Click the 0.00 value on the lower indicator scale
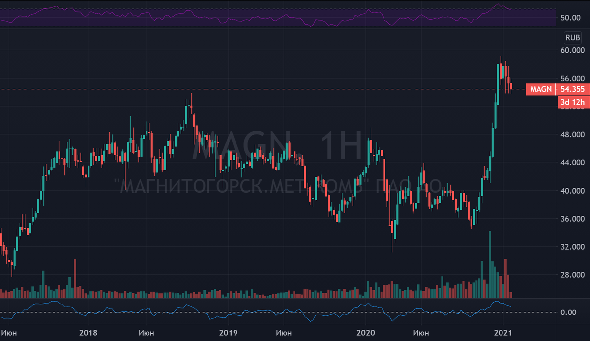The image size is (590, 341). (x=568, y=313)
